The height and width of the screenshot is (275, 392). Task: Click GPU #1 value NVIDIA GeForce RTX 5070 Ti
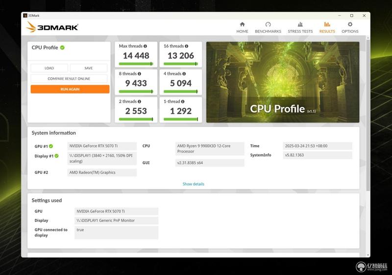coord(102,146)
